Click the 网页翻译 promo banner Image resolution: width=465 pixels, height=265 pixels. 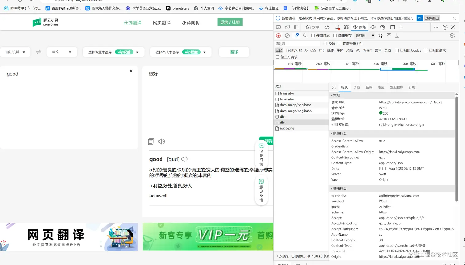tap(69, 237)
